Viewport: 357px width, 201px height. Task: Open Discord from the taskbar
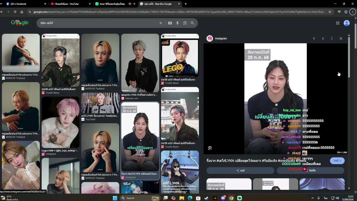point(223,198)
